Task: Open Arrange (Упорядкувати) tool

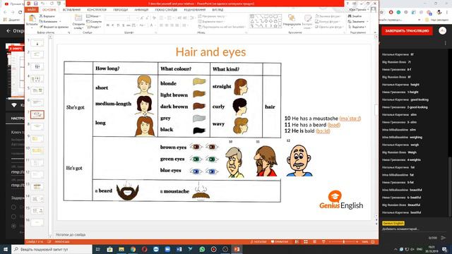Action: click(292, 21)
